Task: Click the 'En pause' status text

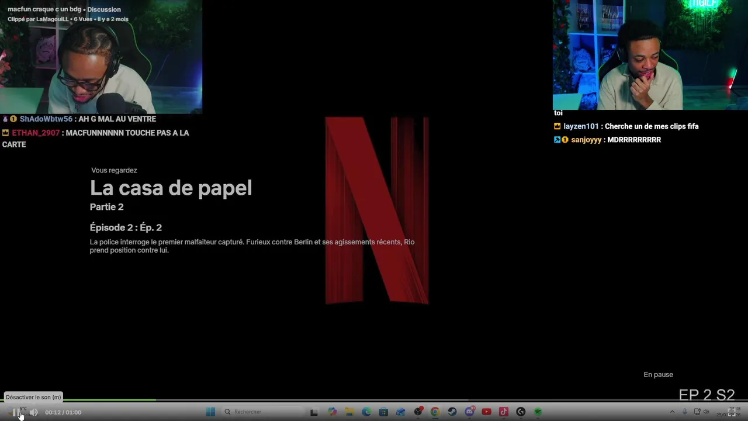Action: coord(658,375)
